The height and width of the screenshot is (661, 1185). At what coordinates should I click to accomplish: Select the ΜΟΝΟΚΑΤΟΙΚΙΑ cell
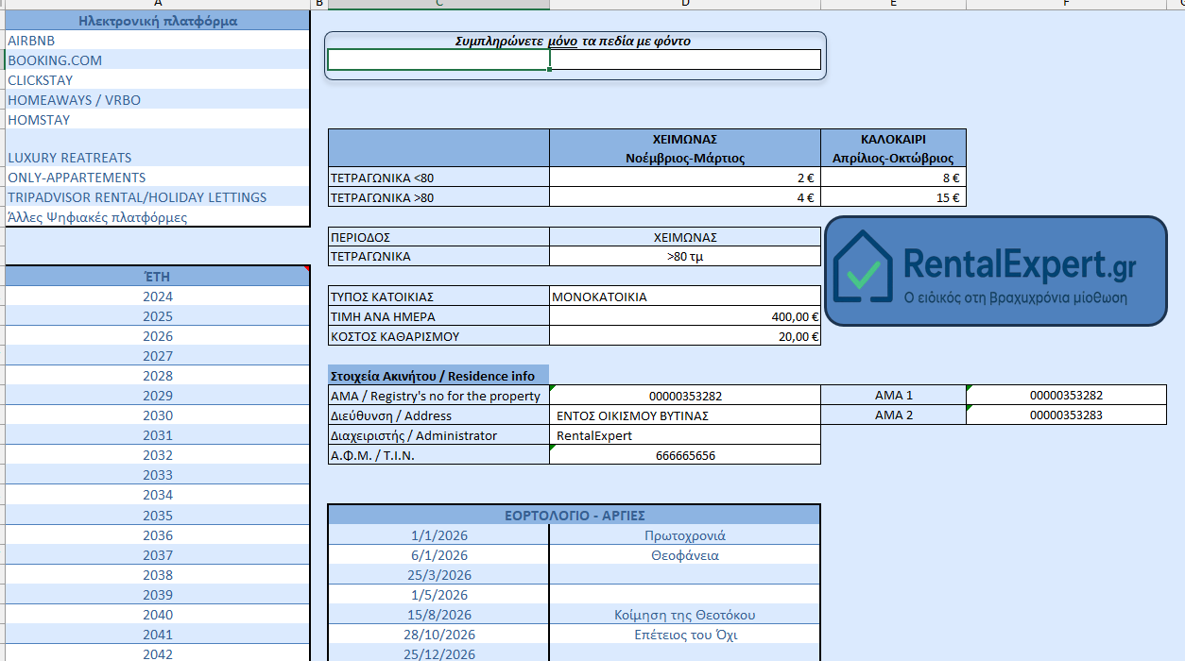click(x=685, y=297)
